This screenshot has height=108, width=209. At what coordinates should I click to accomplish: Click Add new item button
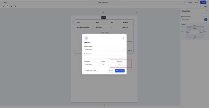pos(120,71)
